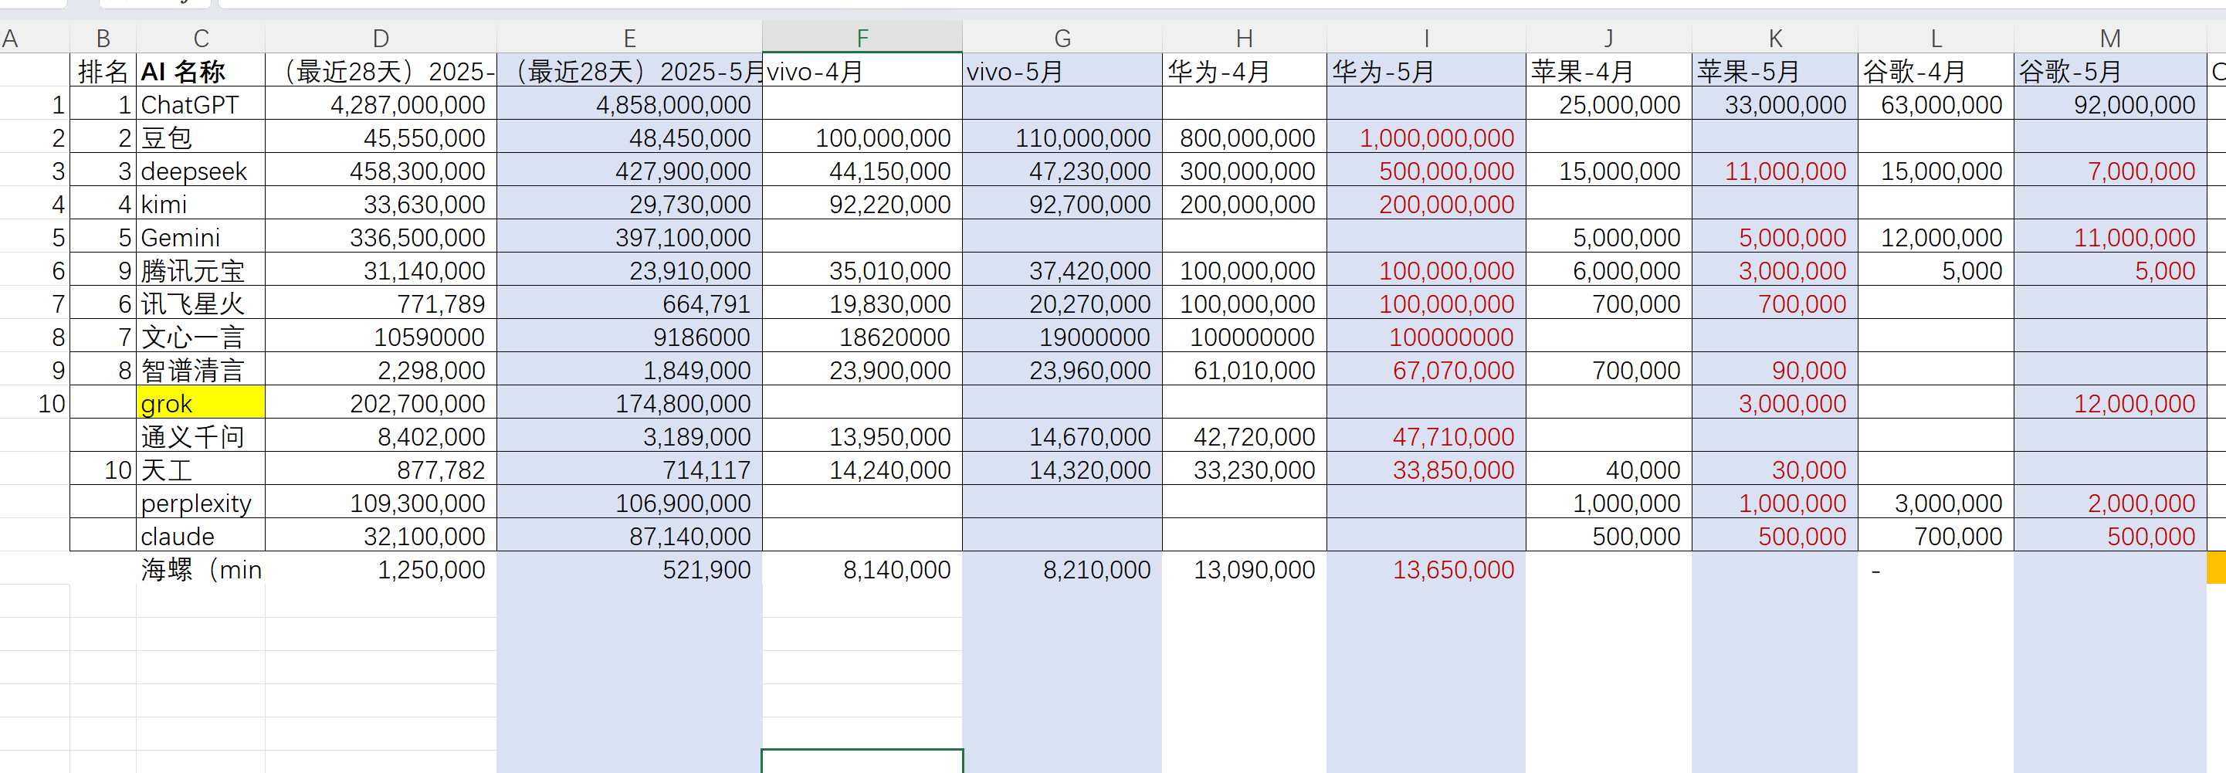Select column M header

(2109, 37)
